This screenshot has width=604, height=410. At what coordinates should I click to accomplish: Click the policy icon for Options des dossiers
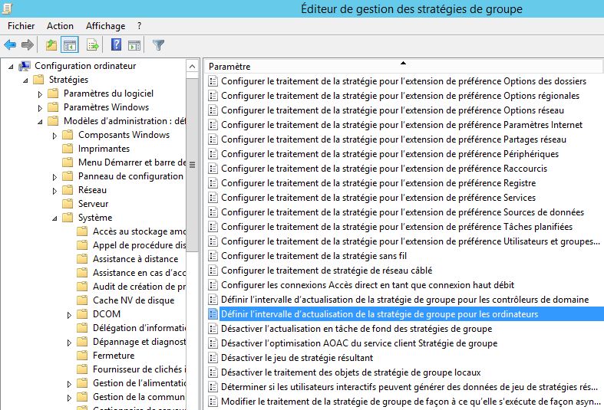(x=213, y=81)
